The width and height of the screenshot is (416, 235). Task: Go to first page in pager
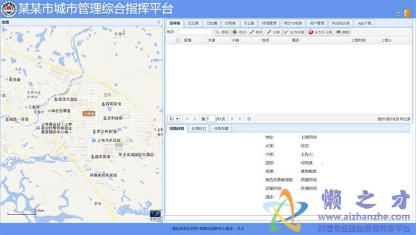(x=187, y=119)
